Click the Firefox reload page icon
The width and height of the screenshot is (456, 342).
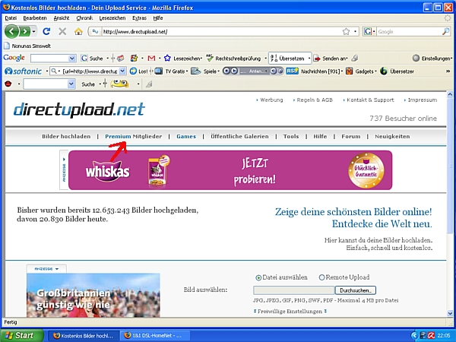(46, 31)
